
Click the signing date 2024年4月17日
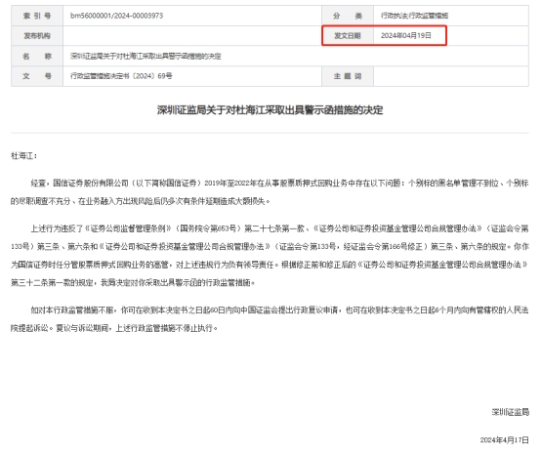tap(505, 440)
